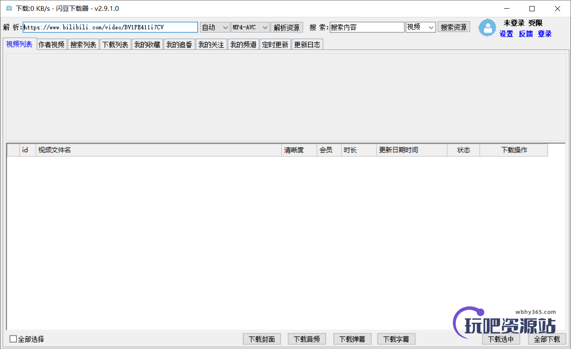This screenshot has width=571, height=349.
Task: Click the 全部下载 button
Action: pyautogui.click(x=547, y=339)
